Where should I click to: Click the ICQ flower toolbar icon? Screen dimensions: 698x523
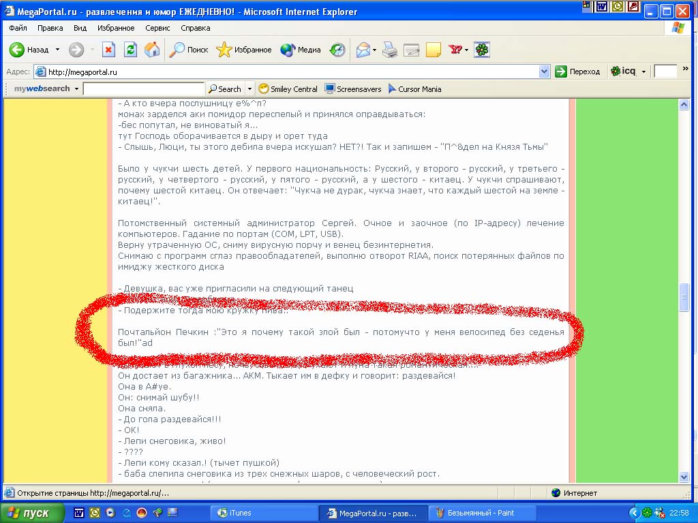tap(482, 50)
